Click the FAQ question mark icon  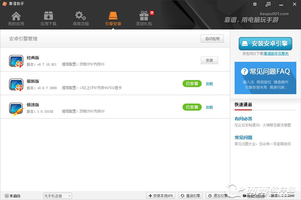tap(245, 71)
